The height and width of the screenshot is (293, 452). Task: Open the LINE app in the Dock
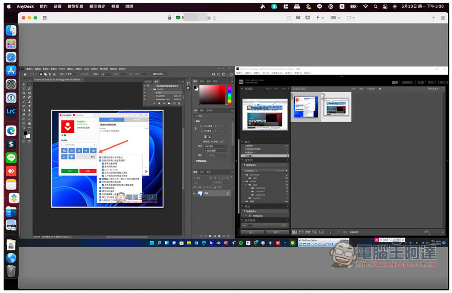(11, 158)
